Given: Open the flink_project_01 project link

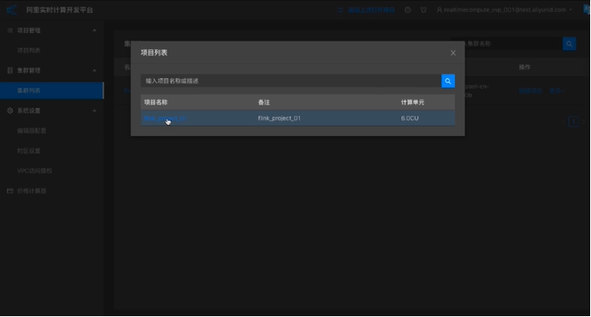Looking at the screenshot, I should pos(166,119).
